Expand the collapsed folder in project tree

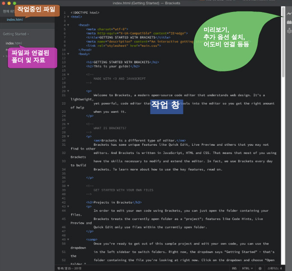tap(4, 56)
